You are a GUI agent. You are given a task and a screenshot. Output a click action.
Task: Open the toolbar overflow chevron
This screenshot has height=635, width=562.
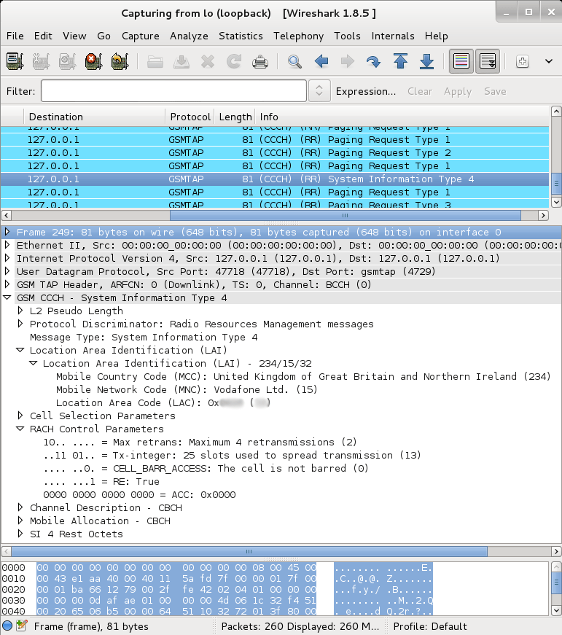pos(549,61)
